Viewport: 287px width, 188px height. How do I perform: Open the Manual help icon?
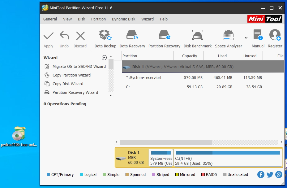point(258,35)
